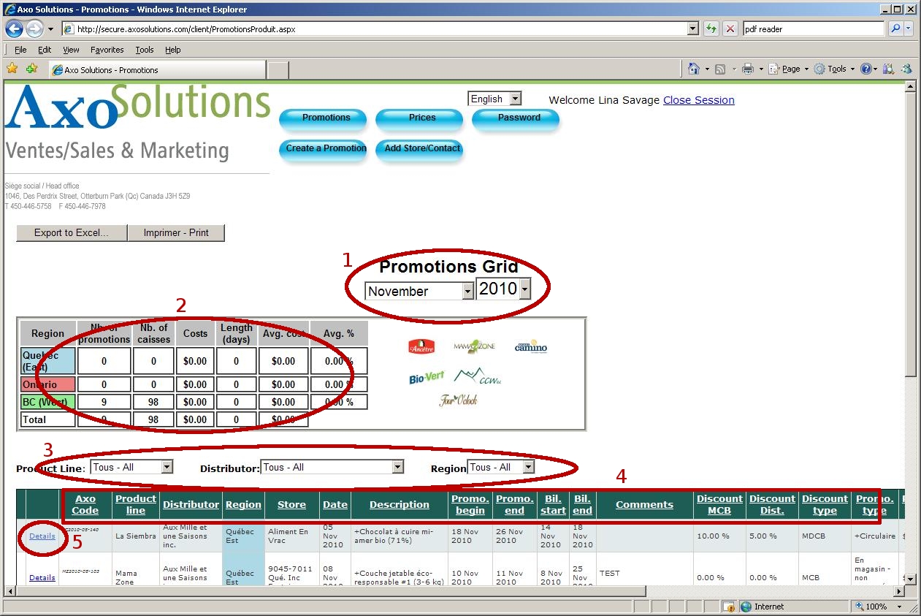The height and width of the screenshot is (616, 921).
Task: Click the Bio-Vert brand logo
Action: pyautogui.click(x=427, y=378)
